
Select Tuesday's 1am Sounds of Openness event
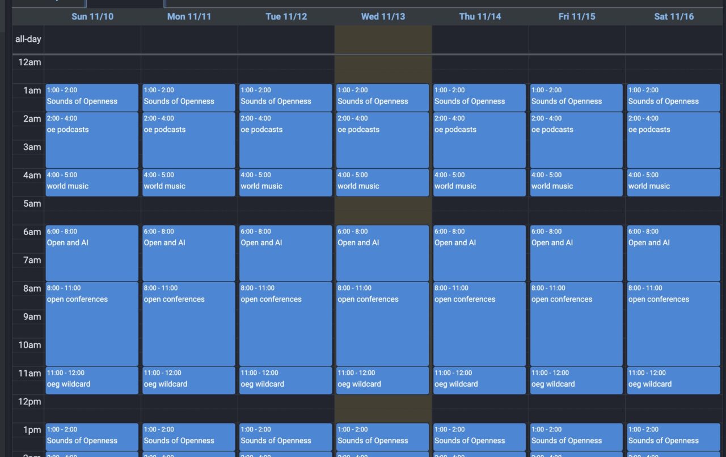click(x=286, y=97)
